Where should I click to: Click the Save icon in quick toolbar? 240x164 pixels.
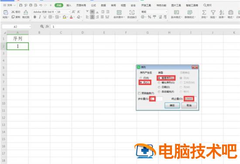coord(21,5)
